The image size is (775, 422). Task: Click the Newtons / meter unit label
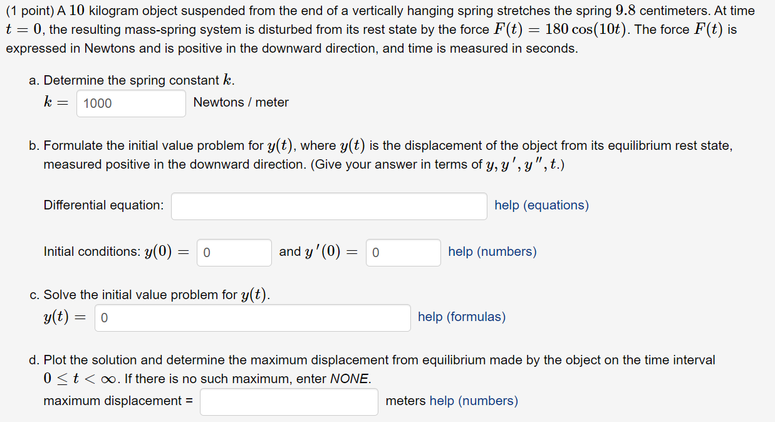pos(241,102)
